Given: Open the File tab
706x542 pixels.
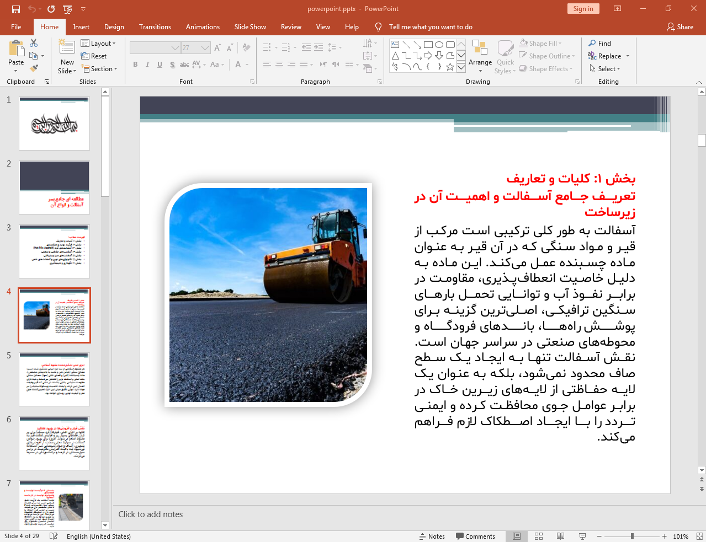Looking at the screenshot, I should pos(16,27).
